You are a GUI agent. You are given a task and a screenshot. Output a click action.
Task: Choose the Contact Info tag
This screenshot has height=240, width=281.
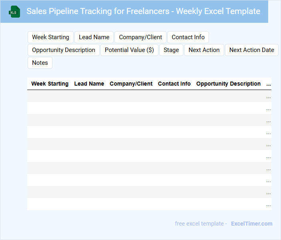(188, 37)
